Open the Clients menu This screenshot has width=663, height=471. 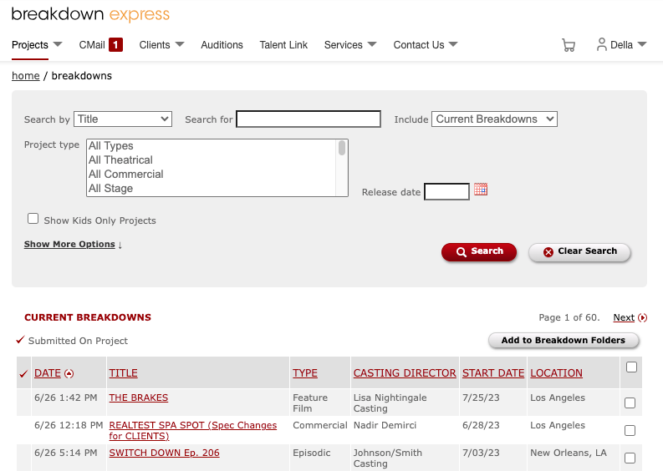pos(155,45)
